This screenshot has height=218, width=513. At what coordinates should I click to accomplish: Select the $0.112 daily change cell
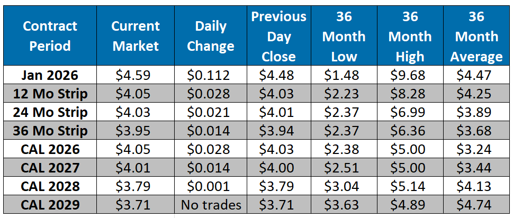[211, 75]
